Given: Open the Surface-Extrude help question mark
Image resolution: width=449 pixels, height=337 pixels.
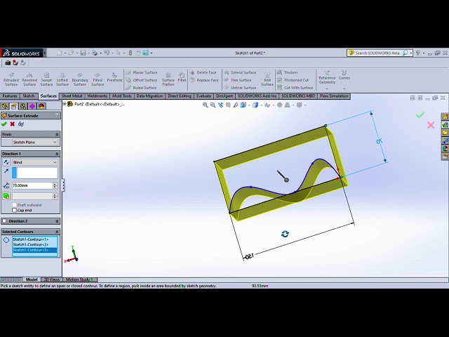Looking at the screenshot, I should [x=57, y=116].
